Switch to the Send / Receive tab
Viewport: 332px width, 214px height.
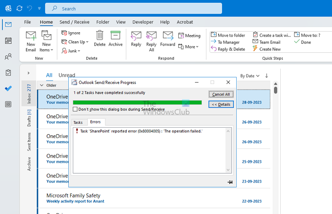74,22
